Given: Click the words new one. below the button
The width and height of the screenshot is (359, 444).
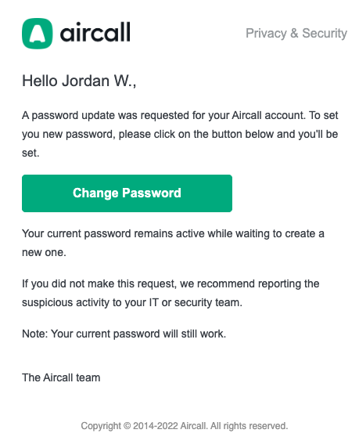Looking at the screenshot, I should click(x=44, y=253).
